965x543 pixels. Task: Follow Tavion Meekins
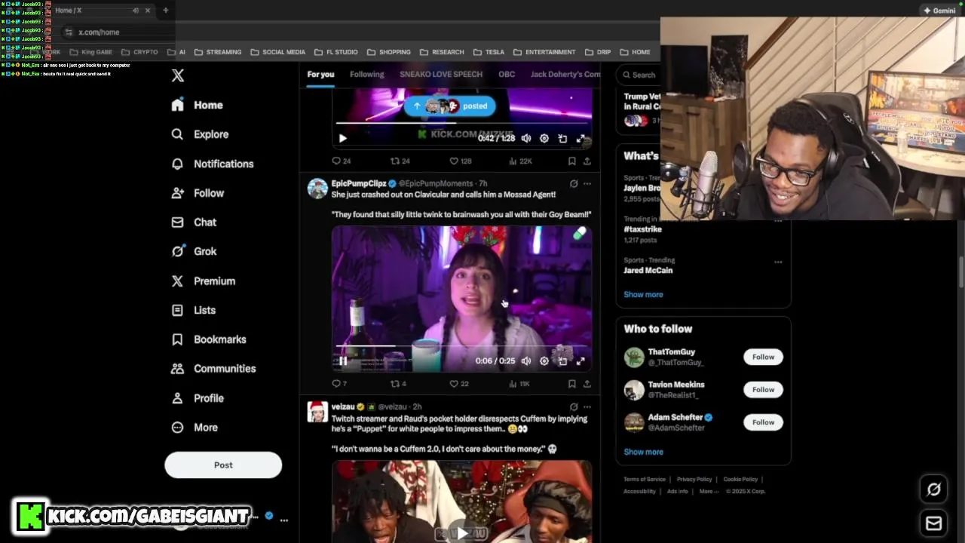pyautogui.click(x=763, y=390)
